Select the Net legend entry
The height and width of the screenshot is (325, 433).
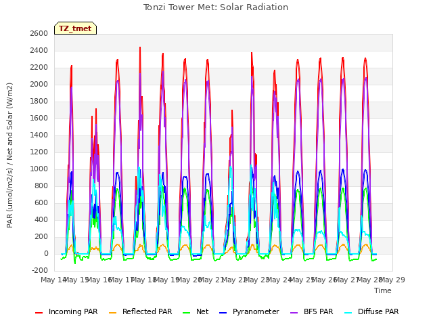[x=196, y=311]
